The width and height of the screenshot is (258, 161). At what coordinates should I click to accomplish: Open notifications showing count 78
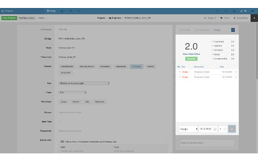pyautogui.click(x=243, y=11)
